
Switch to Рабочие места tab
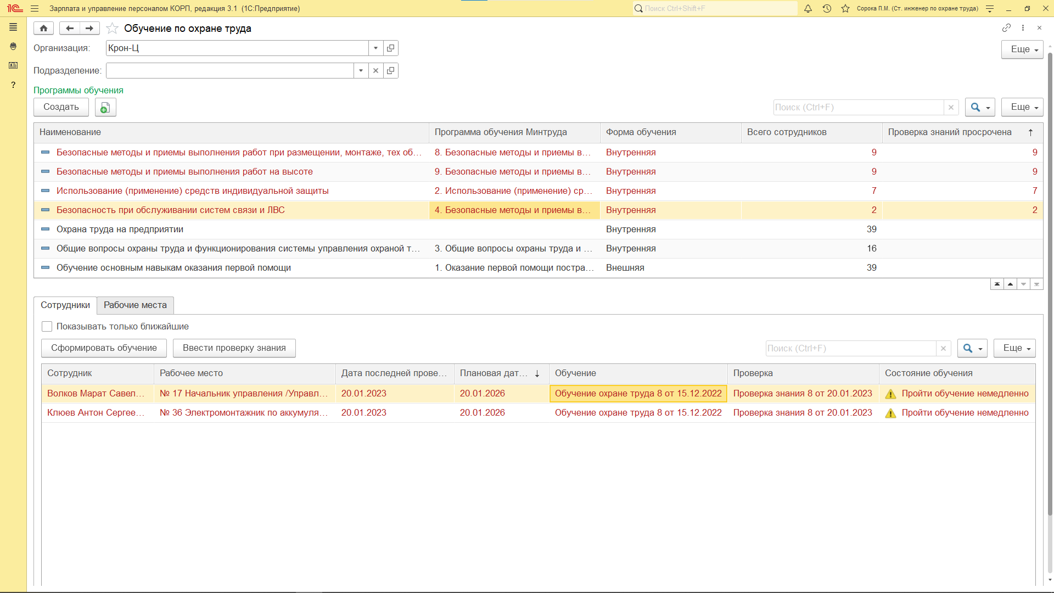click(x=135, y=305)
